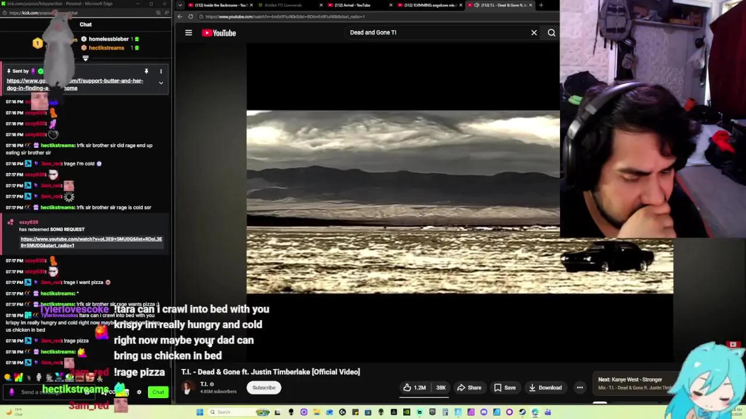This screenshot has width=746, height=419.
Task: Click the green Chat send button
Action: click(158, 392)
